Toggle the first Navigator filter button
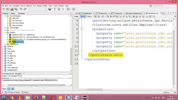 click(9, 89)
